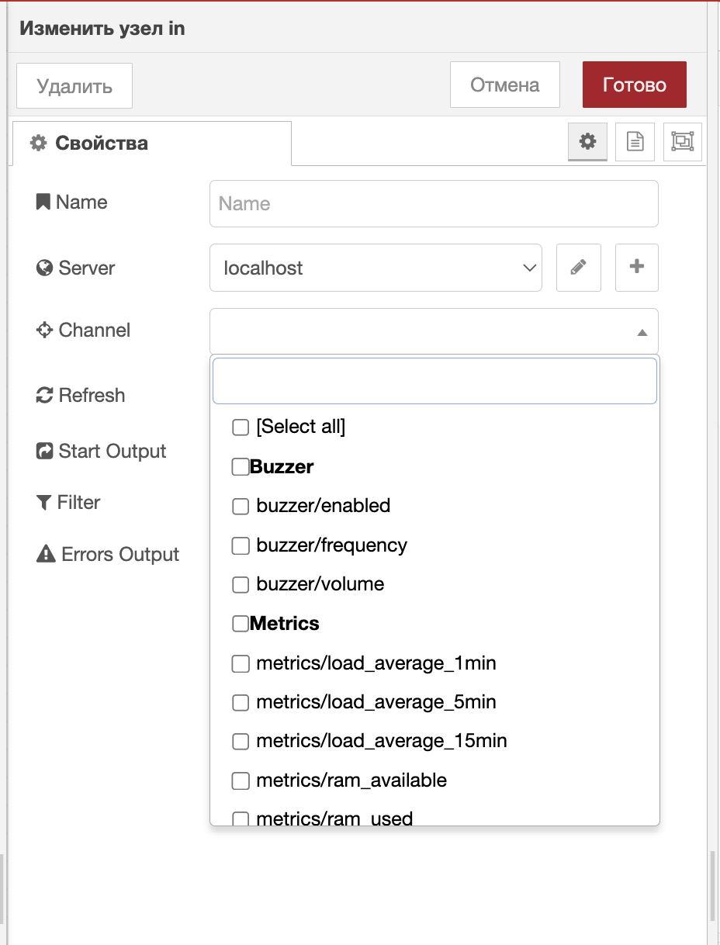Screen dimensions: 720x945
Task: Click the Errors Output warning icon
Action: coord(46,554)
